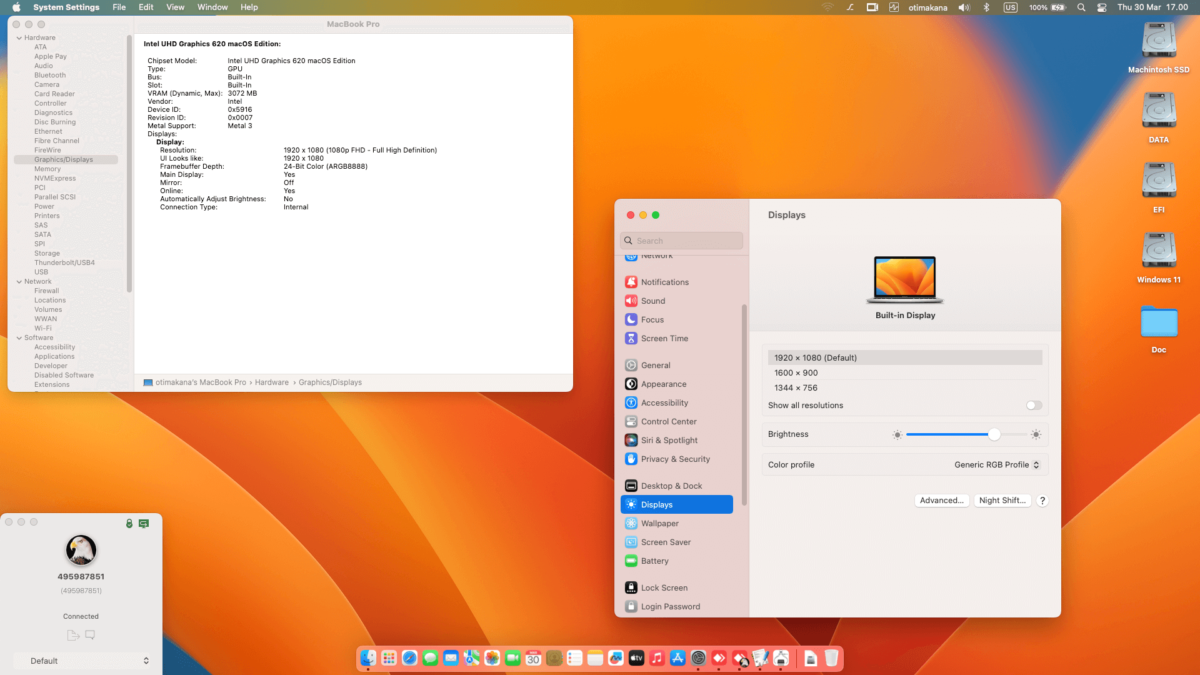Collapse the Network tree in System Information
Image resolution: width=1200 pixels, height=675 pixels.
pyautogui.click(x=19, y=281)
